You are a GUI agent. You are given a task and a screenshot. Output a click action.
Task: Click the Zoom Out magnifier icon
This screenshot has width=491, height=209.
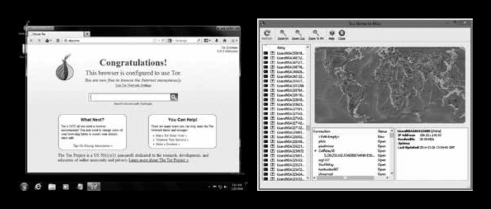click(299, 35)
